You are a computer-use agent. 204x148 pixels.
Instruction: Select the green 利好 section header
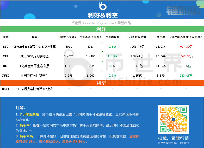point(102,29)
